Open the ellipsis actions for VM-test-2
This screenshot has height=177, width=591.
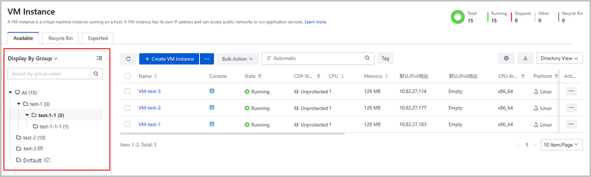pyautogui.click(x=571, y=108)
